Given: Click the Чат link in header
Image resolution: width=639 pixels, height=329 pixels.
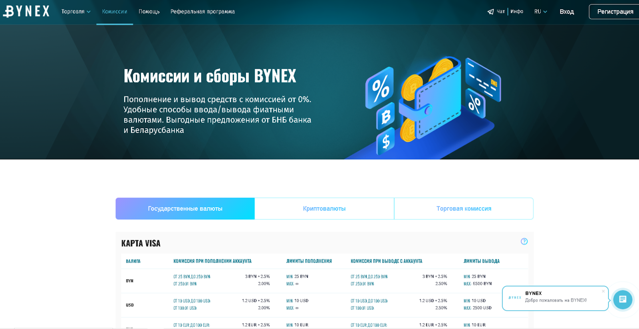Looking at the screenshot, I should [501, 12].
